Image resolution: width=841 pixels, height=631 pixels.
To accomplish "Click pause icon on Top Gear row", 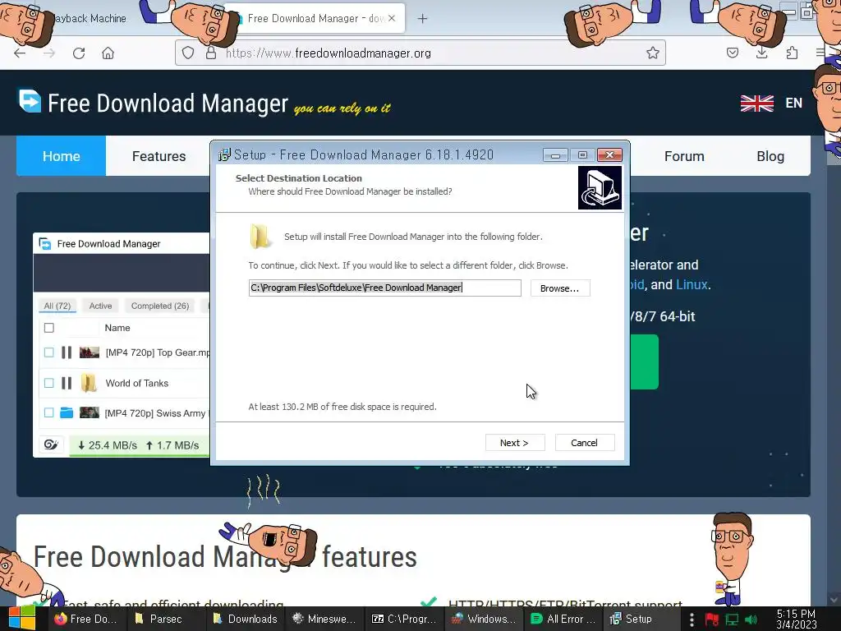I will click(67, 352).
